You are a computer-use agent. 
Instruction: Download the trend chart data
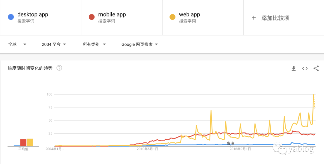(x=294, y=68)
